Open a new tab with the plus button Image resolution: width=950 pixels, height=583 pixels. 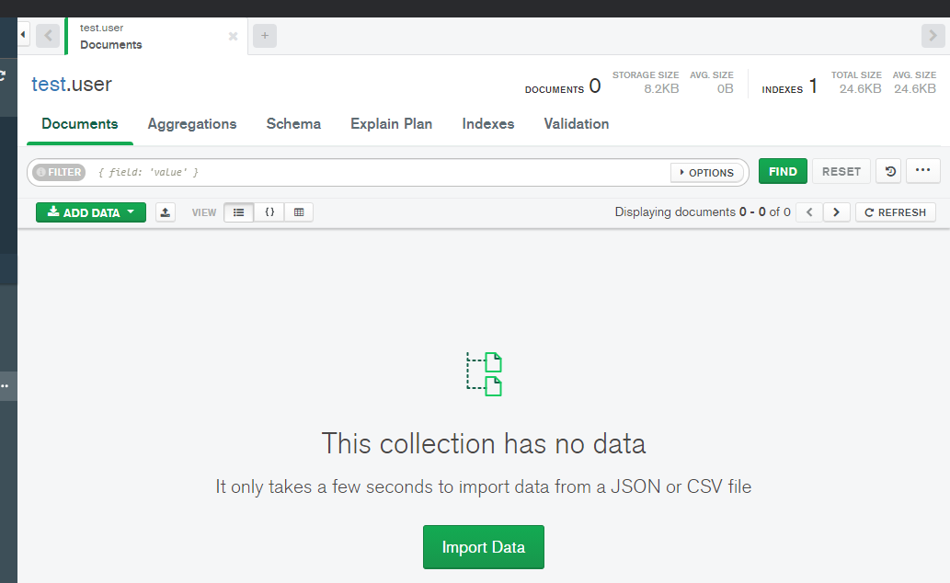click(265, 36)
